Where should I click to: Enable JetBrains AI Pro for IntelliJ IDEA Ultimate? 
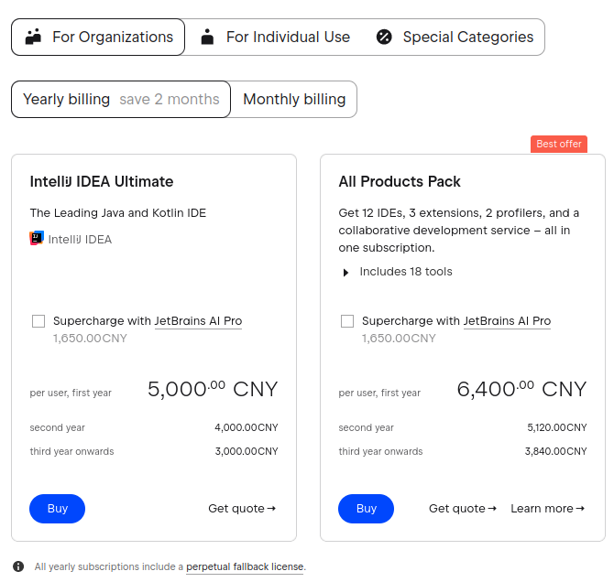38,321
